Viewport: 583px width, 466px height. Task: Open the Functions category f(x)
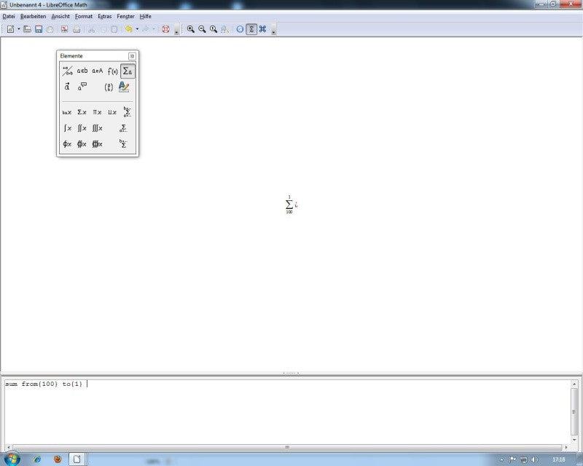[113, 71]
